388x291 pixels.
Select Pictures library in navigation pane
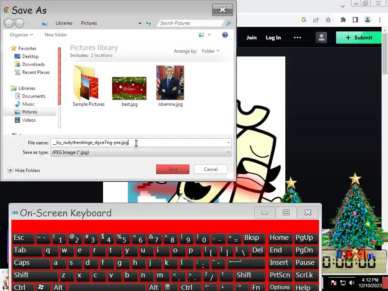pos(30,112)
